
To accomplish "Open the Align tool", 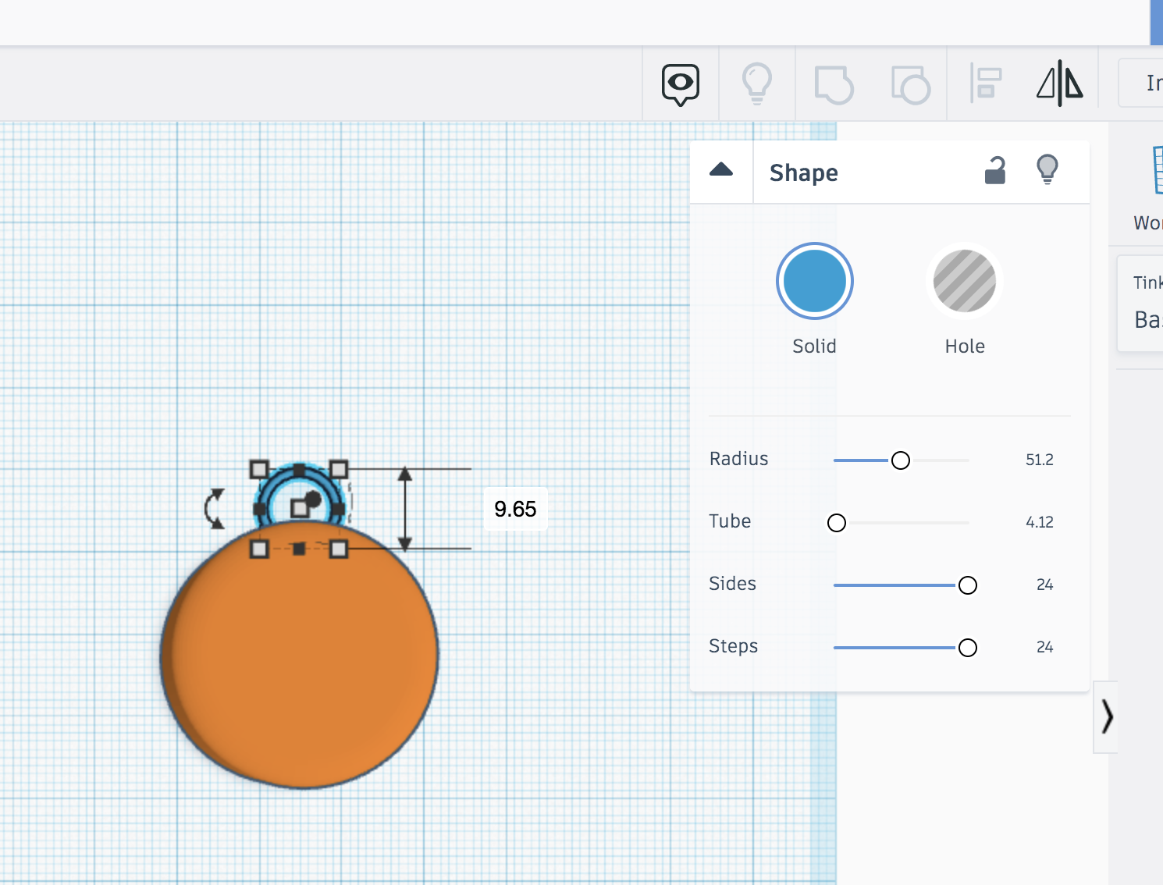I will [986, 84].
